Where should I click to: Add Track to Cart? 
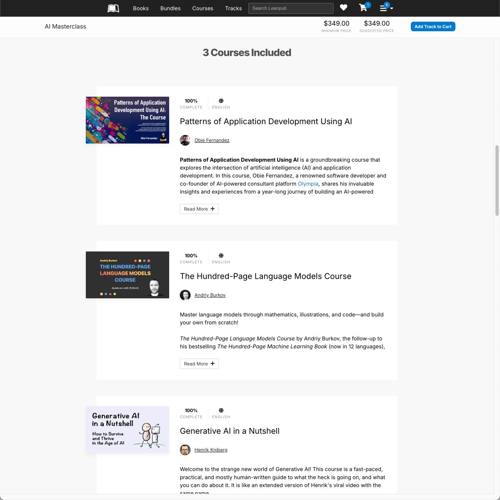click(433, 27)
